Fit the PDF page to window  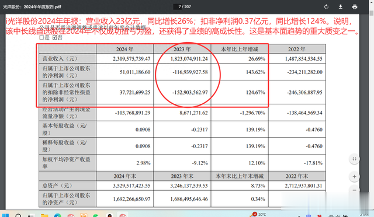[354, 159]
